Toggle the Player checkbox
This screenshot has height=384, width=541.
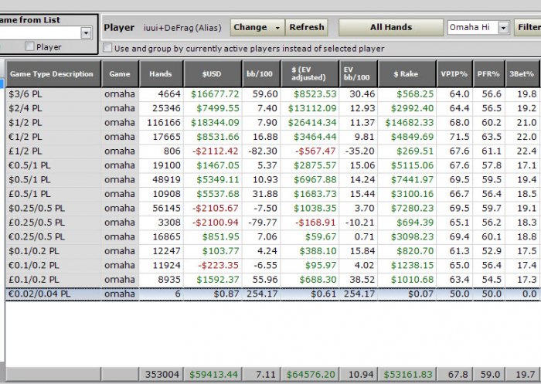[30, 47]
